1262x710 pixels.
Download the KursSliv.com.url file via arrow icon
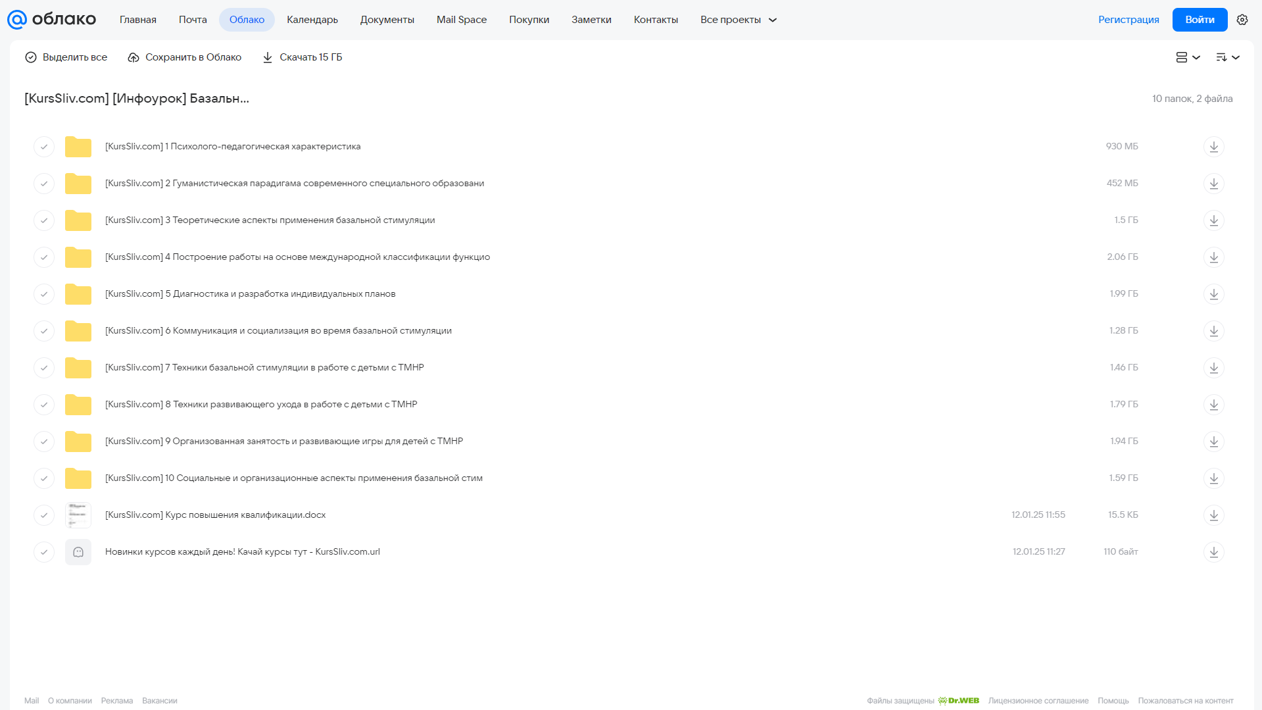tap(1214, 552)
